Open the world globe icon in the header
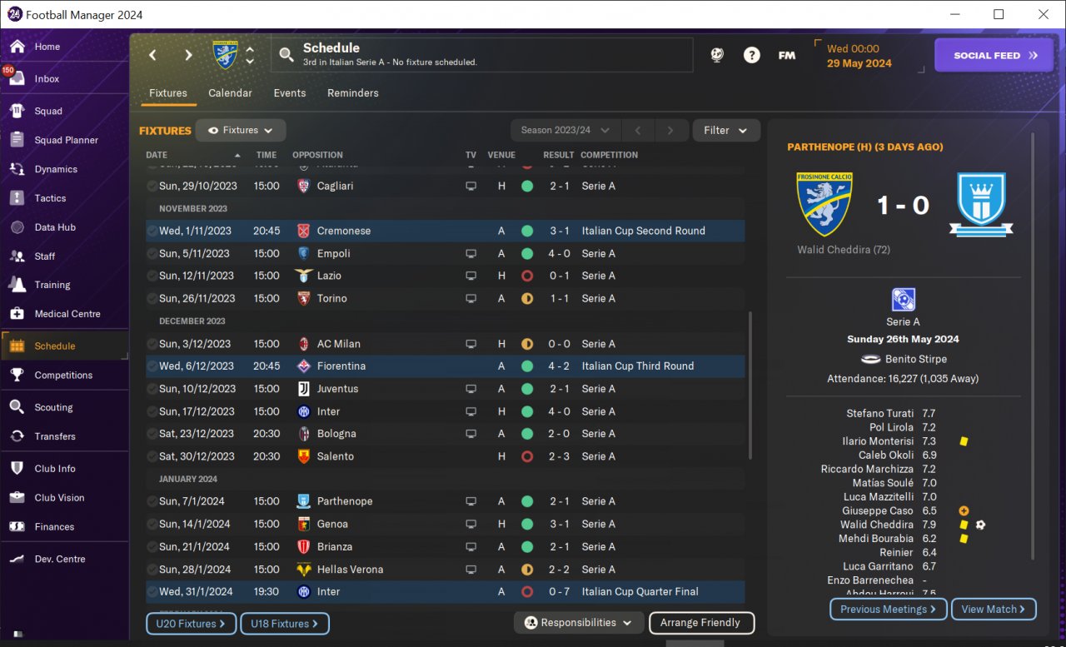The height and width of the screenshot is (647, 1066). (x=717, y=55)
